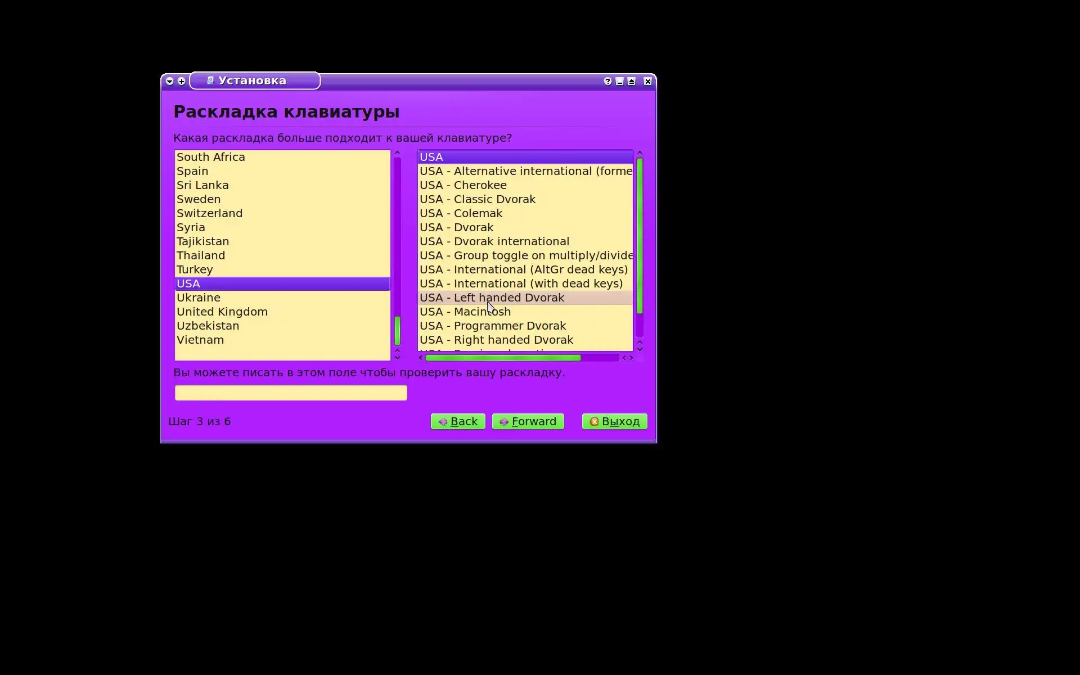Screen dimensions: 1080x675
Task: Select Ukraine keyboard layout country
Action: click(199, 298)
